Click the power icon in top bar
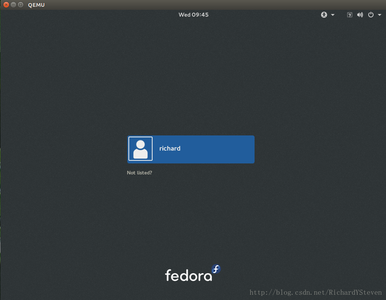This screenshot has height=300, width=386. [x=371, y=15]
